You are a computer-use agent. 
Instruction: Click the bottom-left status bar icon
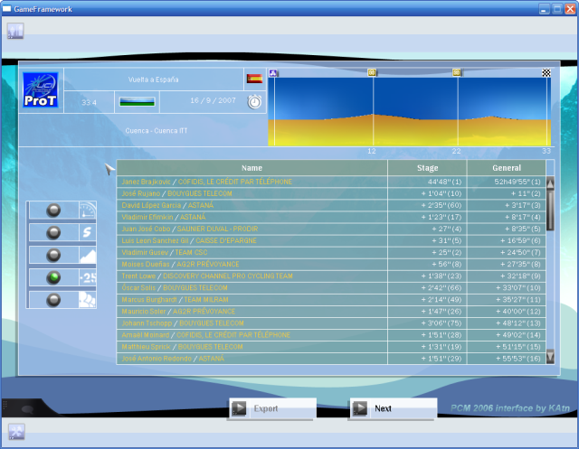pyautogui.click(x=16, y=432)
